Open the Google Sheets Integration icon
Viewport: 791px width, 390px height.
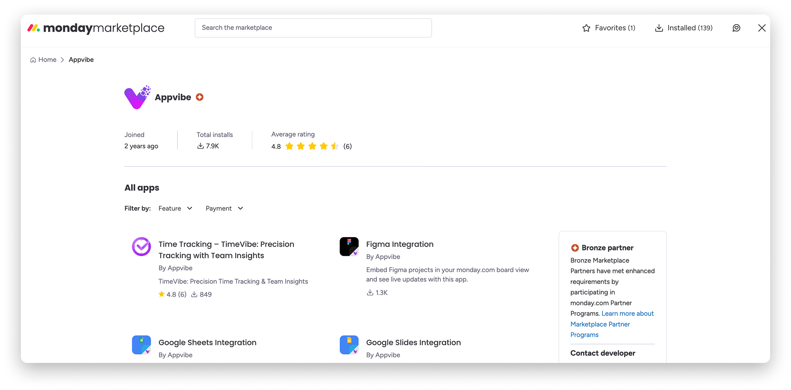[x=142, y=345]
